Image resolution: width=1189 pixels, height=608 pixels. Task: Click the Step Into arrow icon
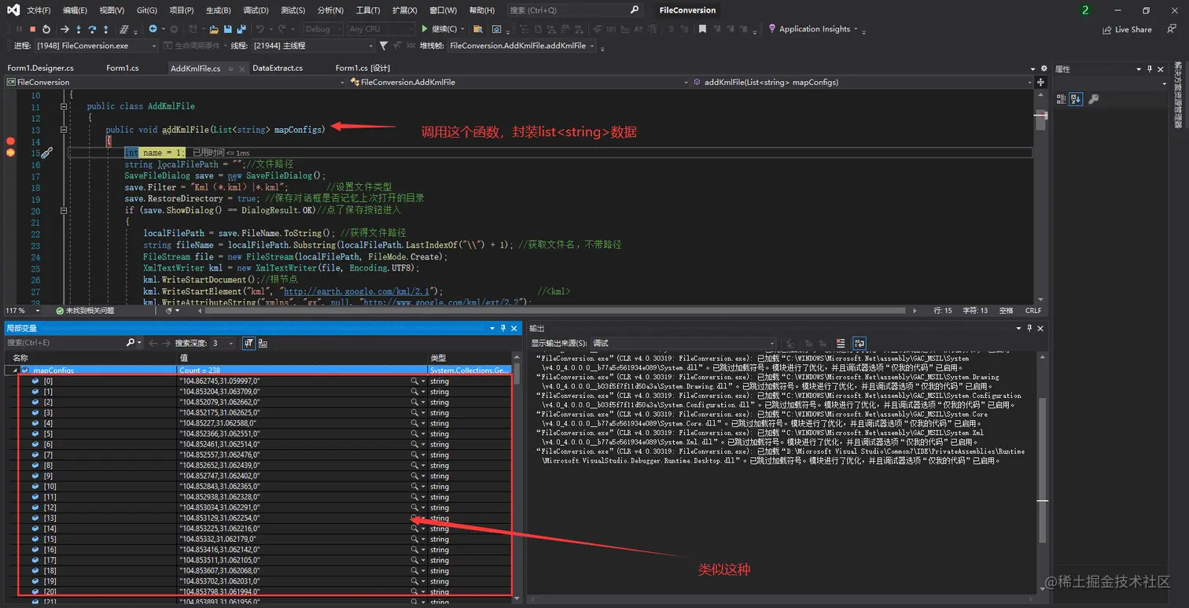[x=79, y=29]
